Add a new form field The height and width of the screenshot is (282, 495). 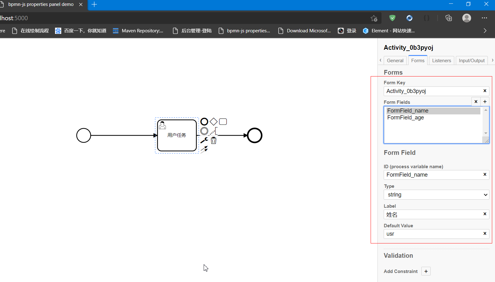click(x=485, y=101)
